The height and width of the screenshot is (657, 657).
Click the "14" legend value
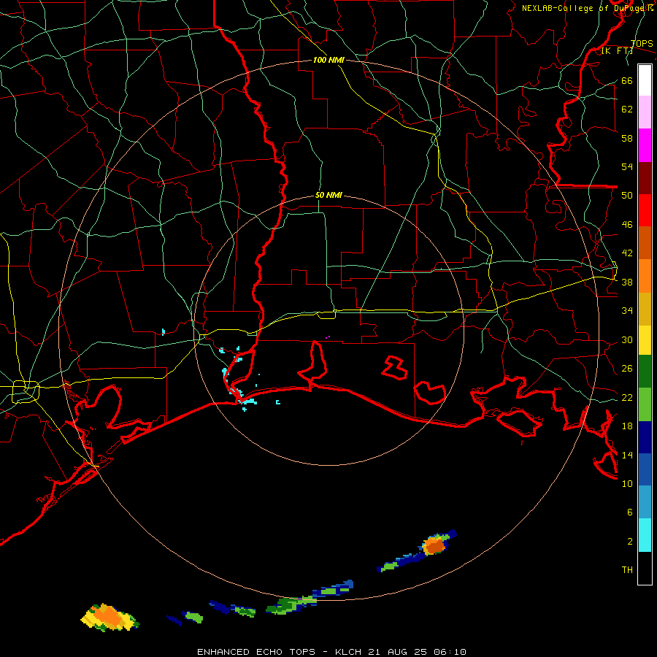tap(627, 455)
